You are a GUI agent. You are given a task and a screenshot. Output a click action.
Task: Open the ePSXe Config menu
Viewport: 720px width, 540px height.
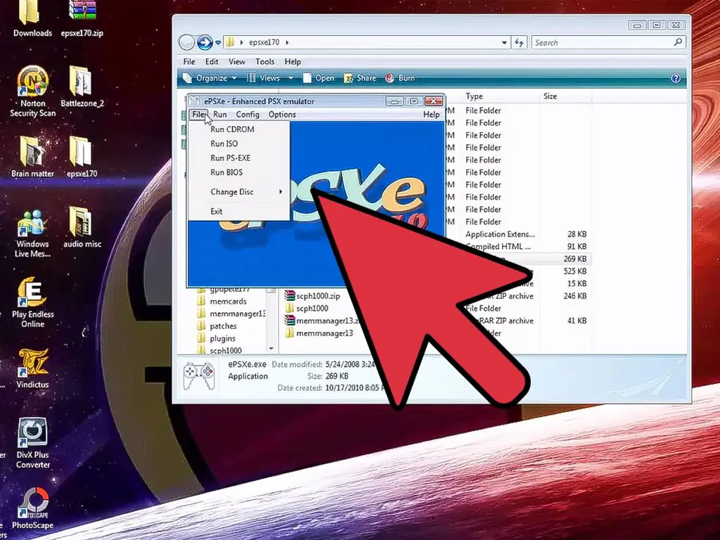pyautogui.click(x=247, y=115)
